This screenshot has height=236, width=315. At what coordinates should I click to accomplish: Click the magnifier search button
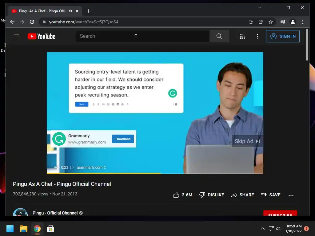(x=219, y=36)
